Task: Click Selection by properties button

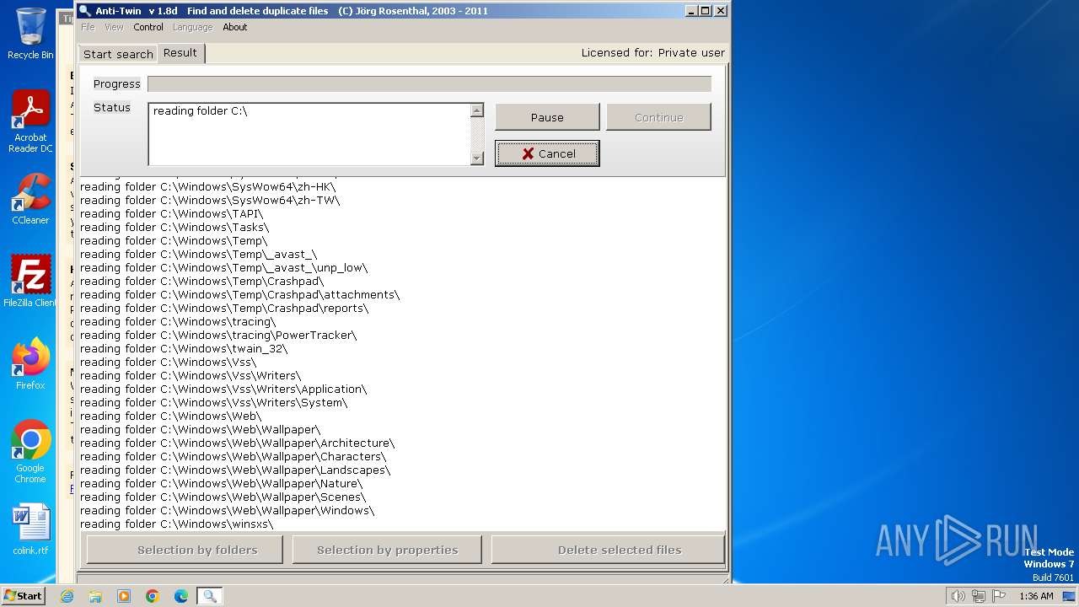Action: 387,550
